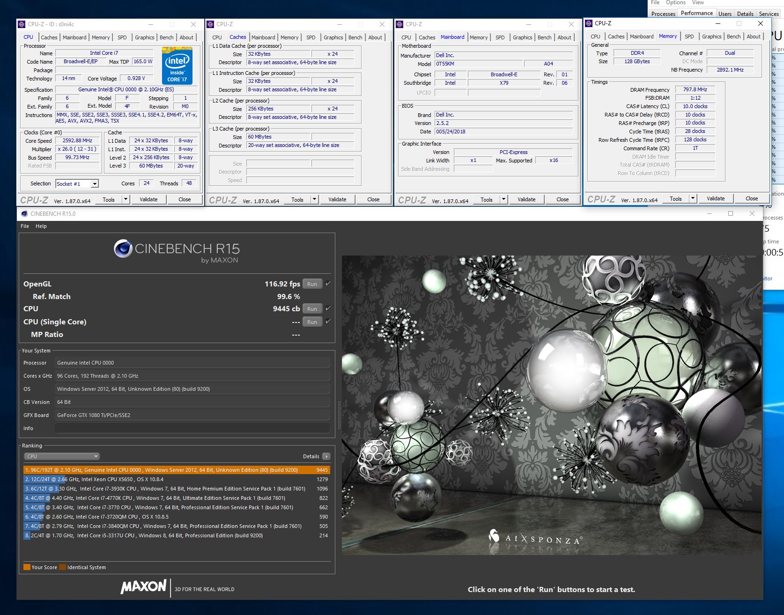Run the OpenGL benchmark
This screenshot has height=615, width=784.
[312, 284]
